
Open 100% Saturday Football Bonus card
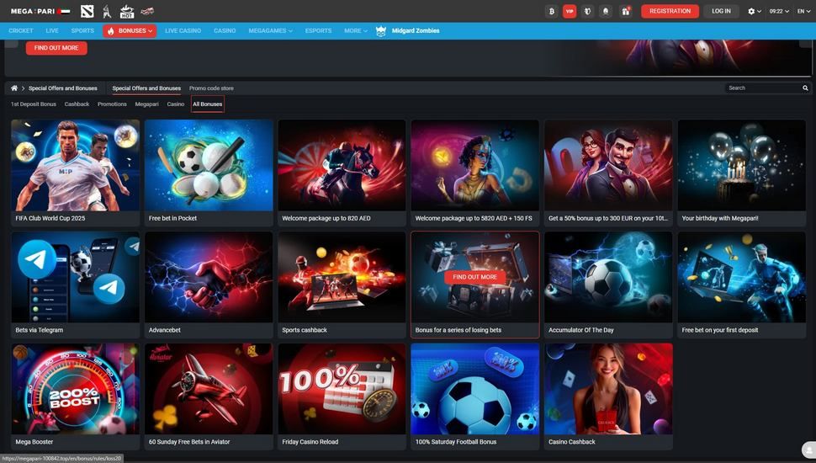pyautogui.click(x=475, y=396)
